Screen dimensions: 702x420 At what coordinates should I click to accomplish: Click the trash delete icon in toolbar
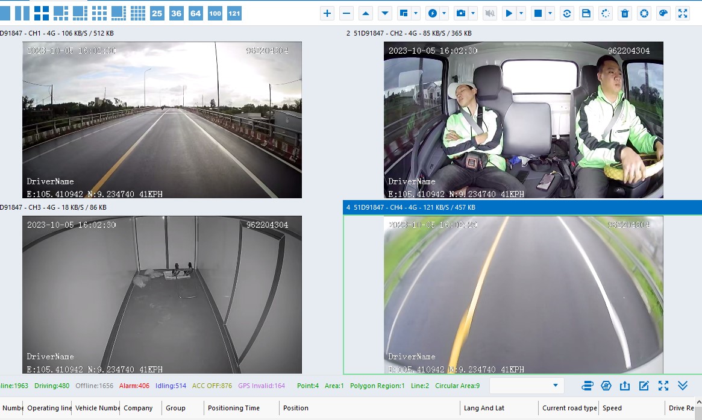[625, 13]
